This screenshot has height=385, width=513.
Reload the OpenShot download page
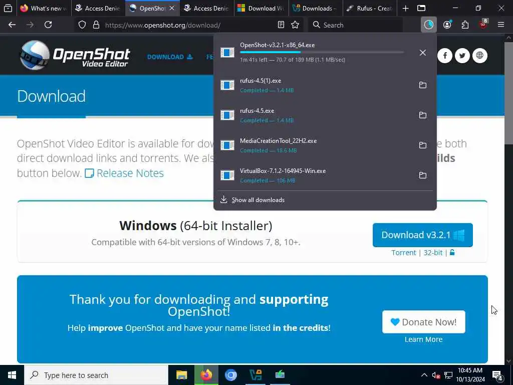48,25
